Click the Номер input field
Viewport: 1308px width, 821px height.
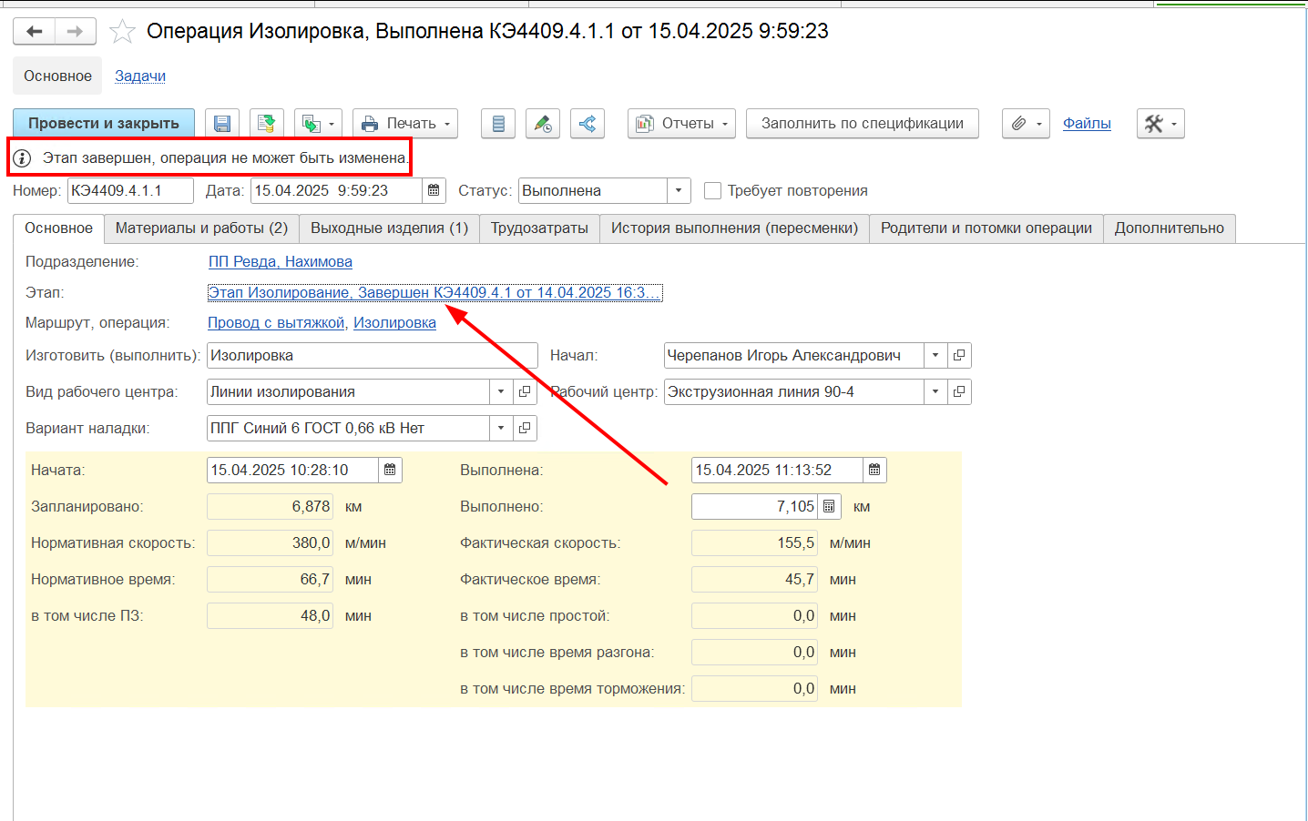coord(130,190)
